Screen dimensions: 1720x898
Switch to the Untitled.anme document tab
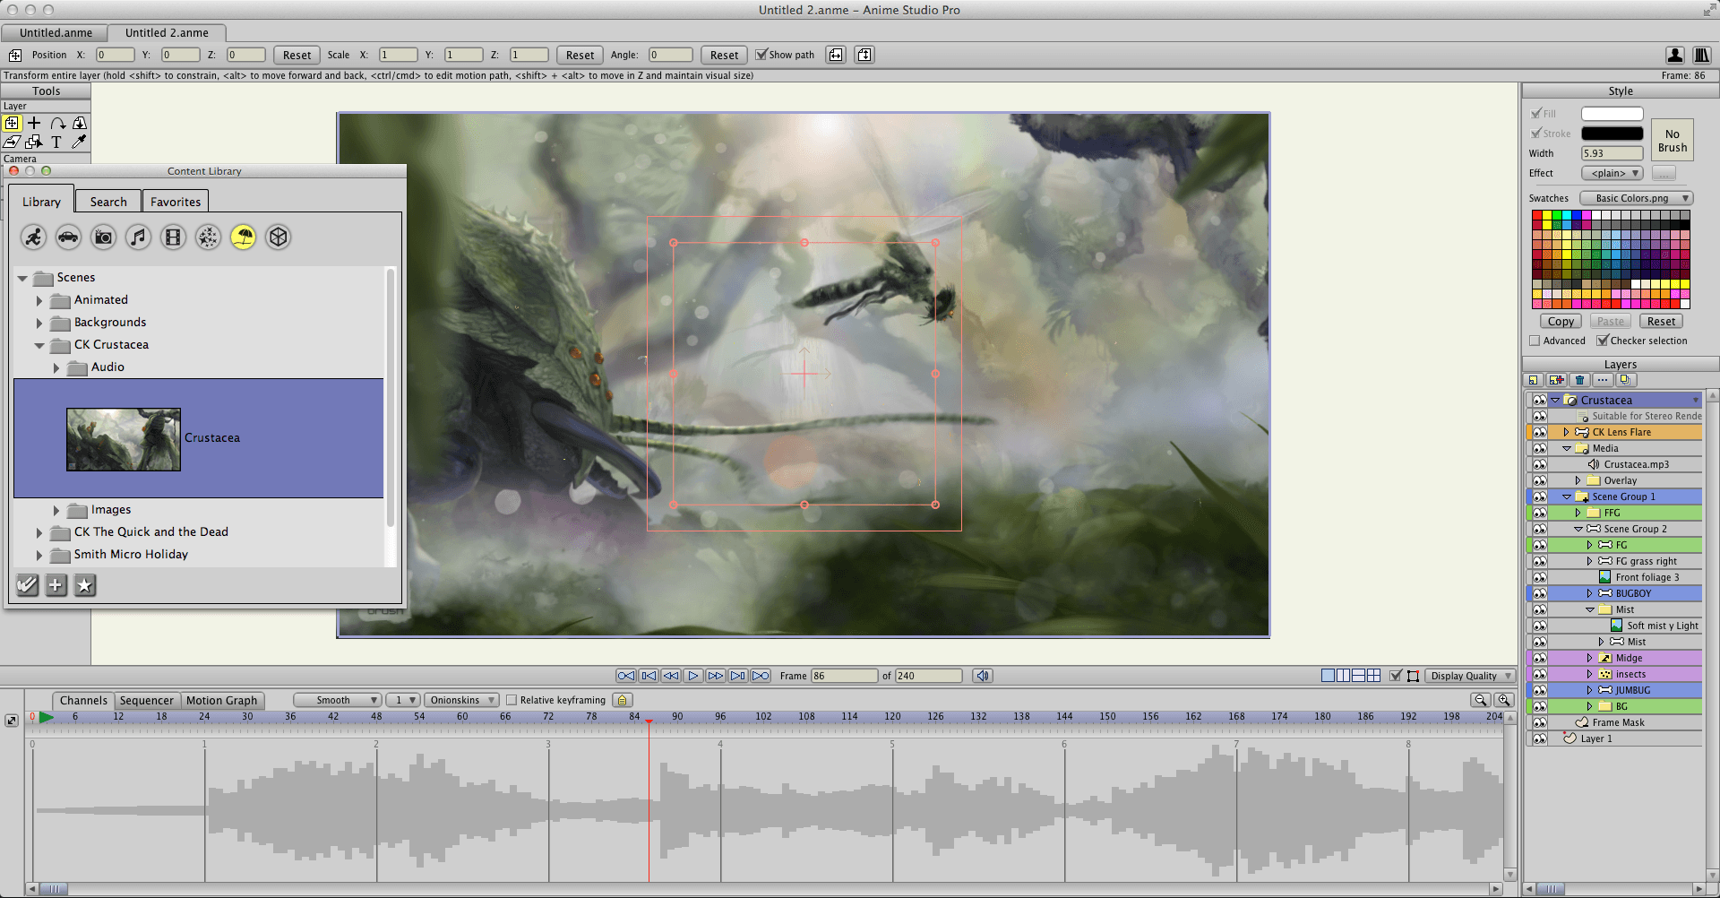[56, 33]
